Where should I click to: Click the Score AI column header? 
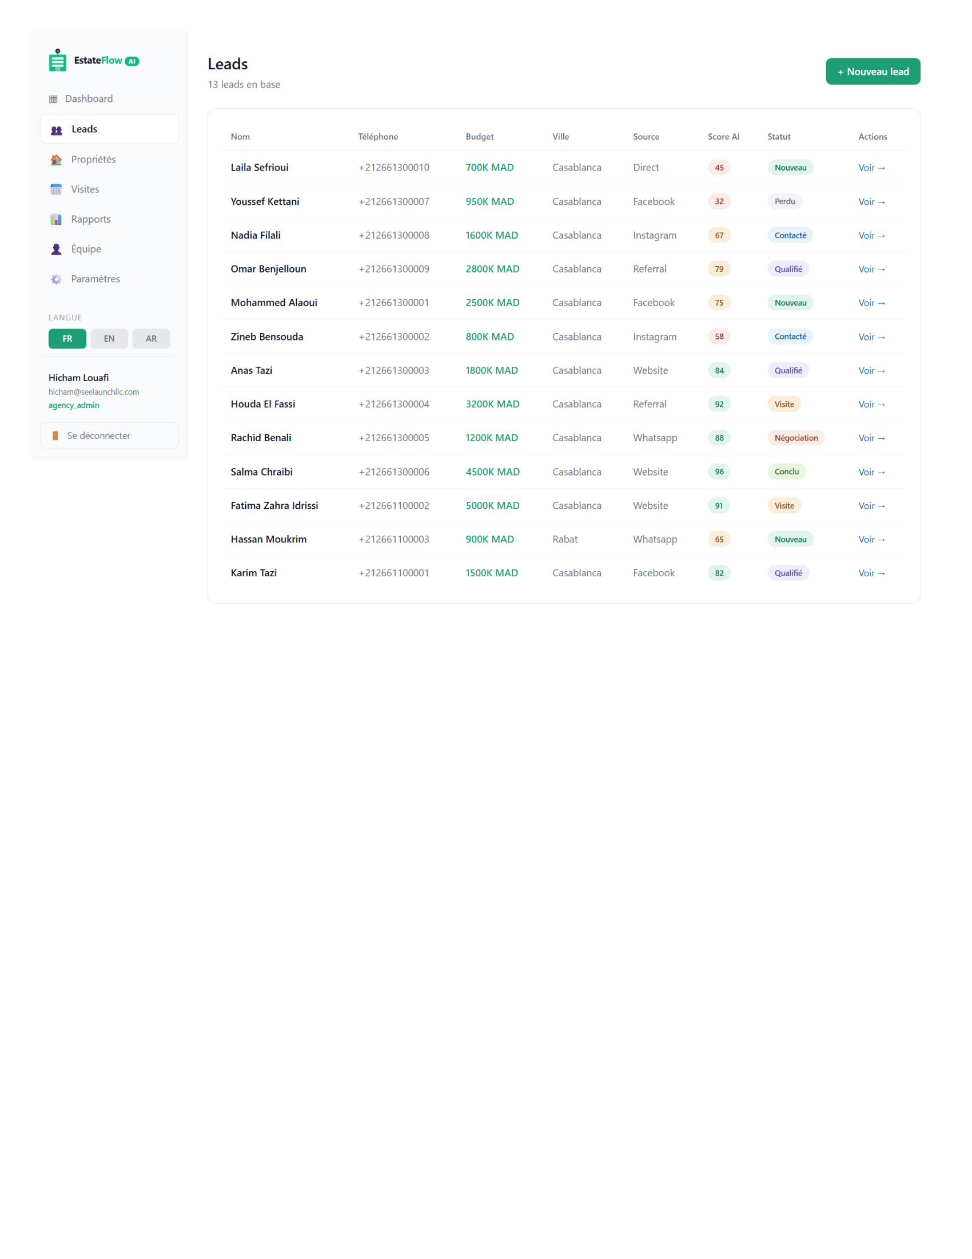click(723, 137)
